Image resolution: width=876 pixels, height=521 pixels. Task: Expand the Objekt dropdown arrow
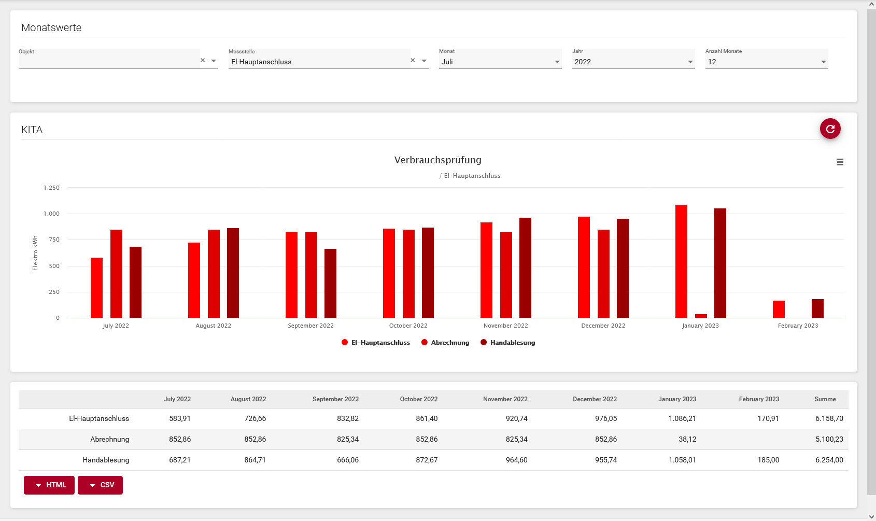214,61
